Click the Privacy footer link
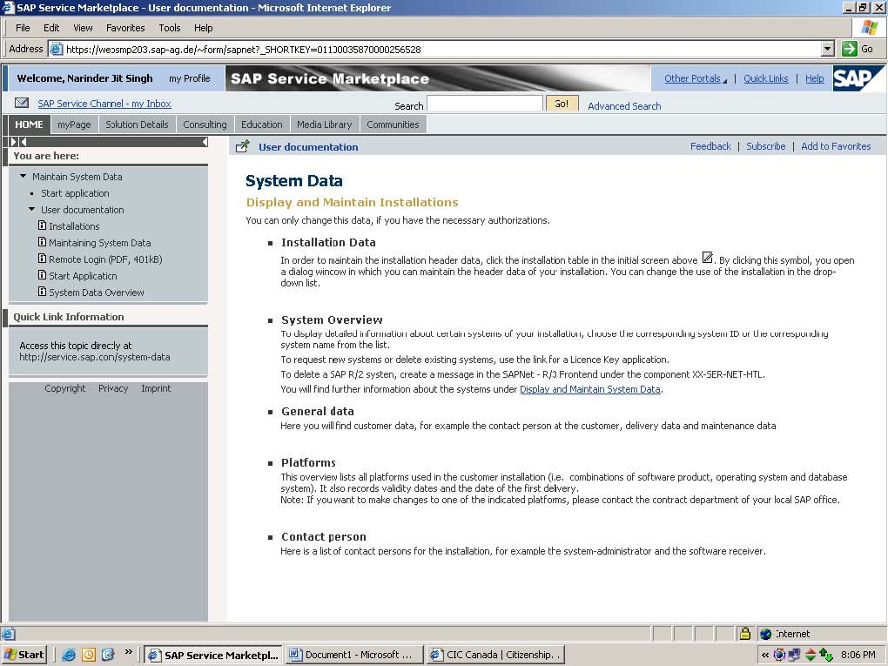Screen dimensions: 888x666 (x=113, y=388)
